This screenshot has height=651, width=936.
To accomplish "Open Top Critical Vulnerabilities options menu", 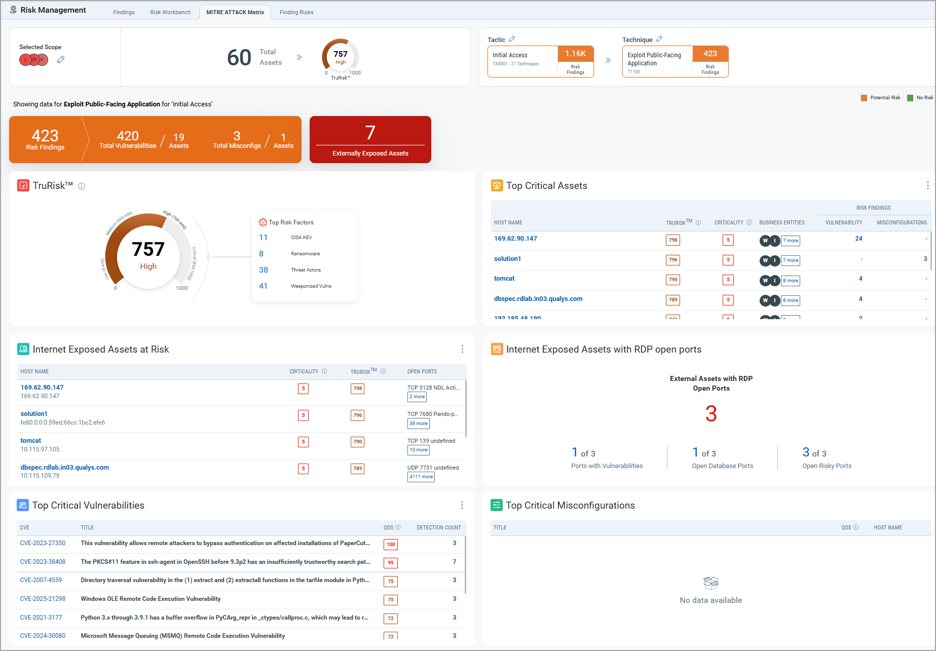I will click(462, 506).
